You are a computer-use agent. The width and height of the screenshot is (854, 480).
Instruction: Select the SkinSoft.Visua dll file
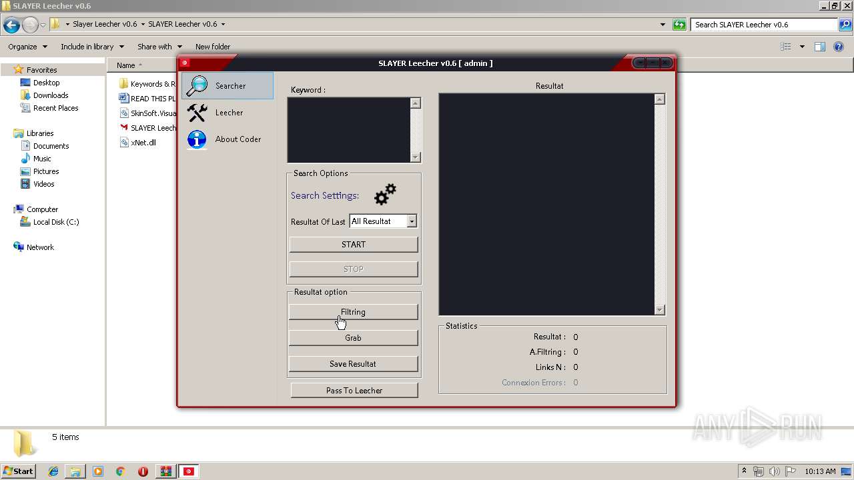(147, 113)
